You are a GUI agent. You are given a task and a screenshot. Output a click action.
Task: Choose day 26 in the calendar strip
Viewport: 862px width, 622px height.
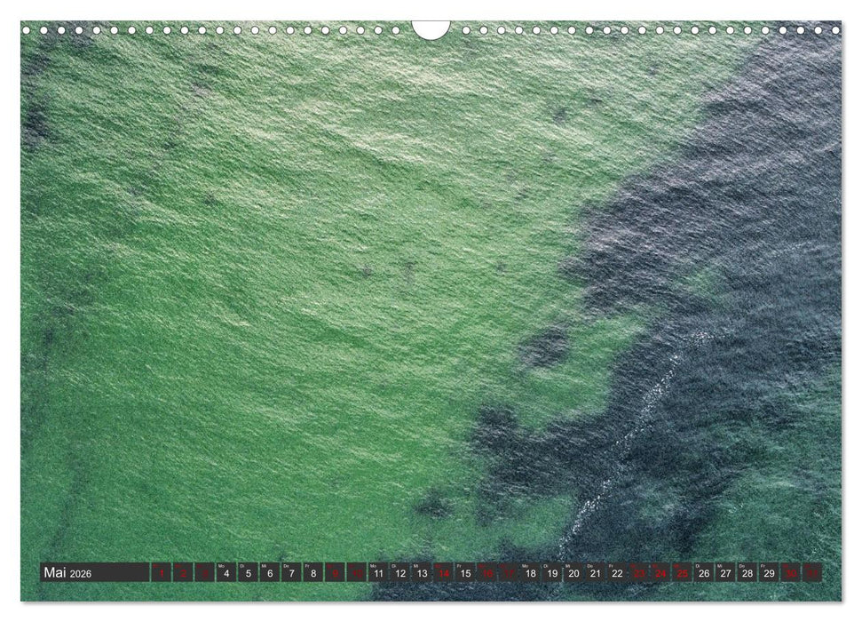[704, 573]
